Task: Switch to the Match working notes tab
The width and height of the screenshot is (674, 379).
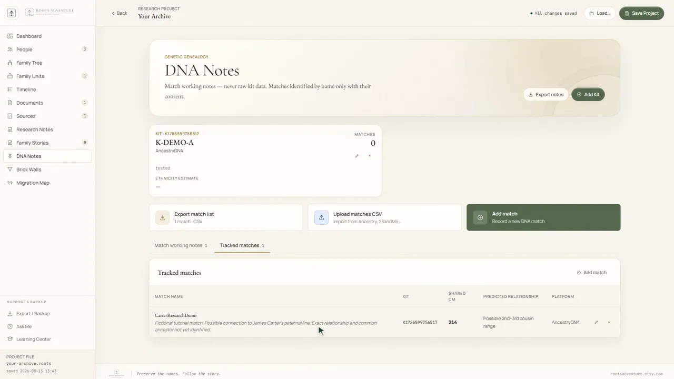Action: [x=181, y=245]
